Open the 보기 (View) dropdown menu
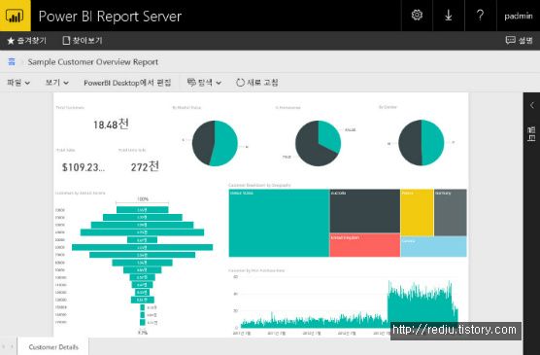This screenshot has width=540, height=355. pos(57,83)
